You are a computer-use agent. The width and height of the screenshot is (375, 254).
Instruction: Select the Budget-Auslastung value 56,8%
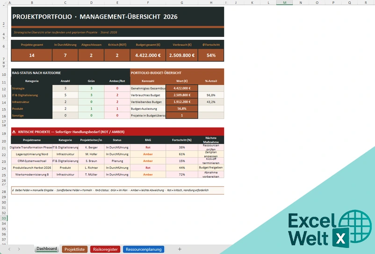point(182,109)
